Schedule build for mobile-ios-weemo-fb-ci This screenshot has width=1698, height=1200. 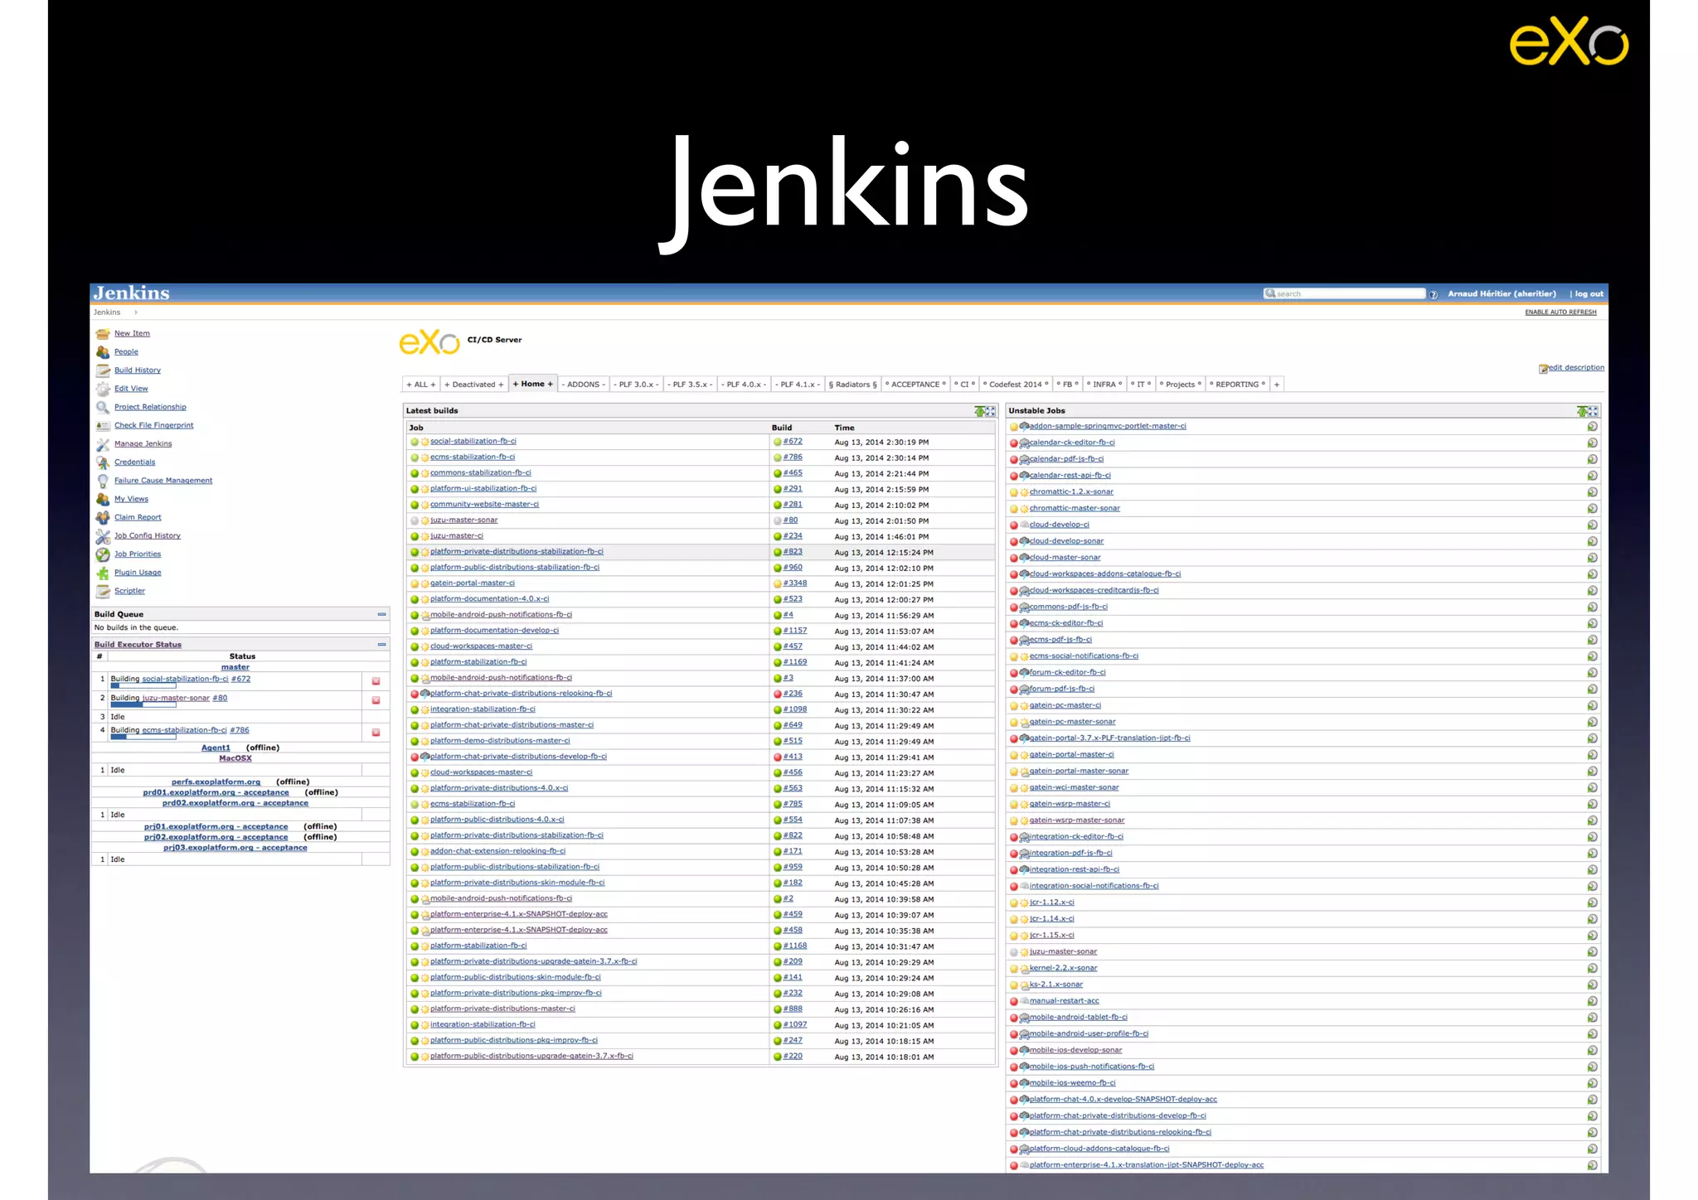1592,1084
